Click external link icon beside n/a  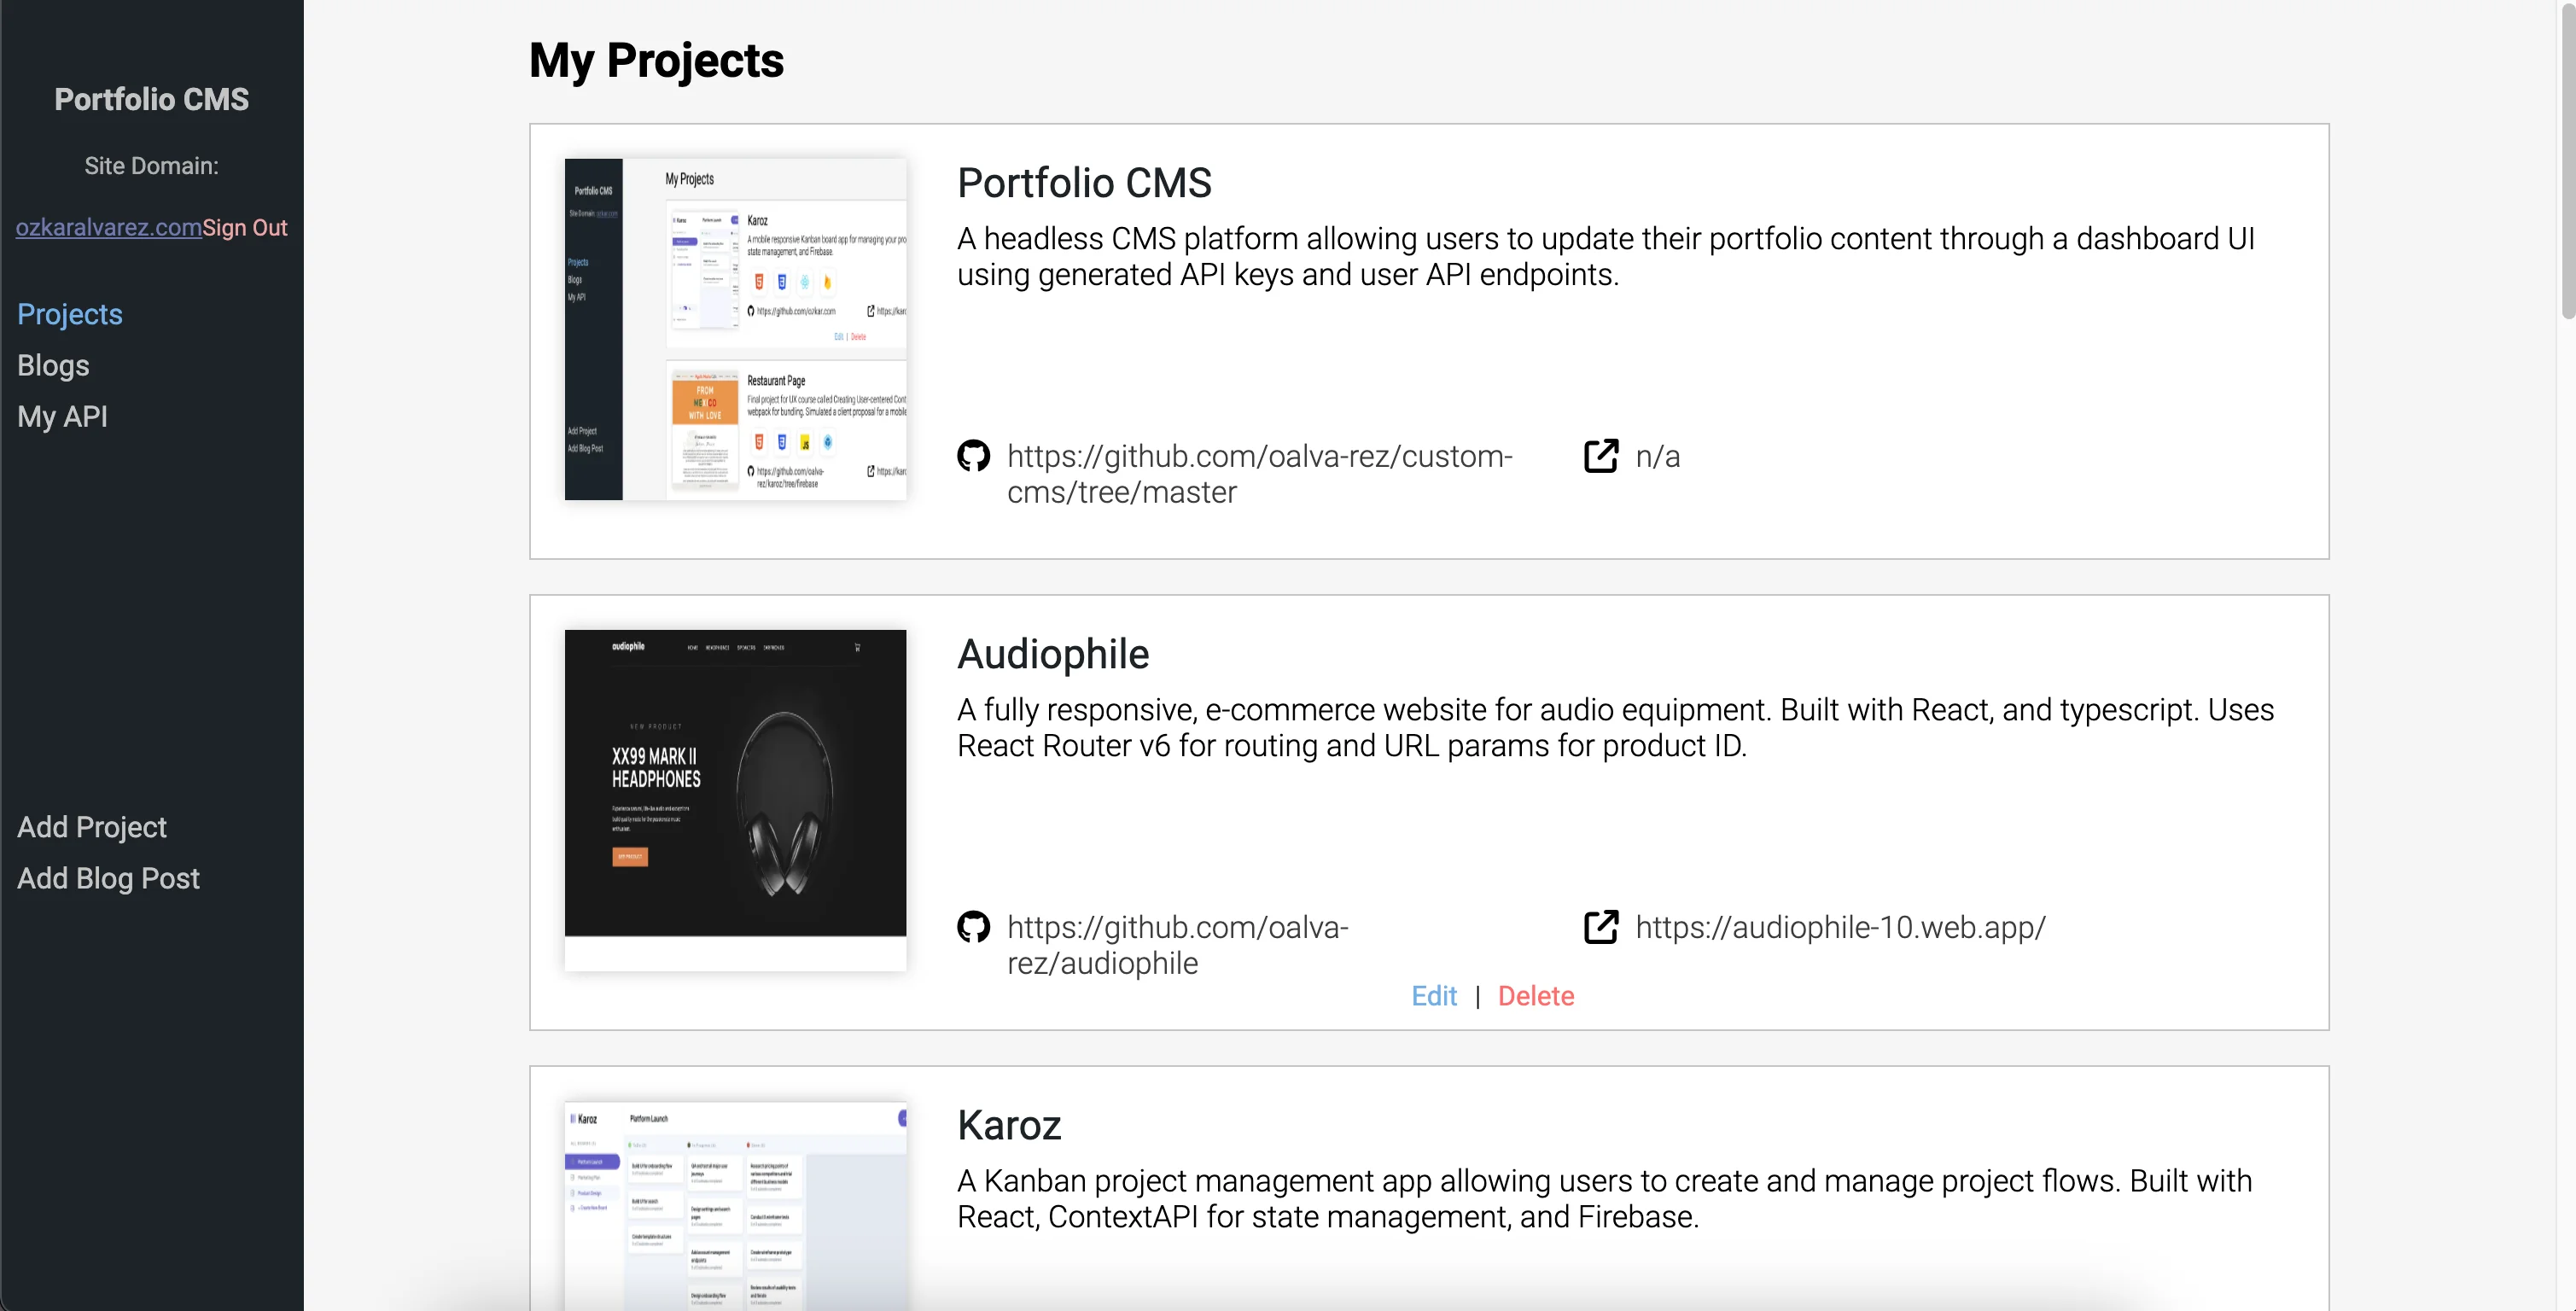click(1600, 456)
